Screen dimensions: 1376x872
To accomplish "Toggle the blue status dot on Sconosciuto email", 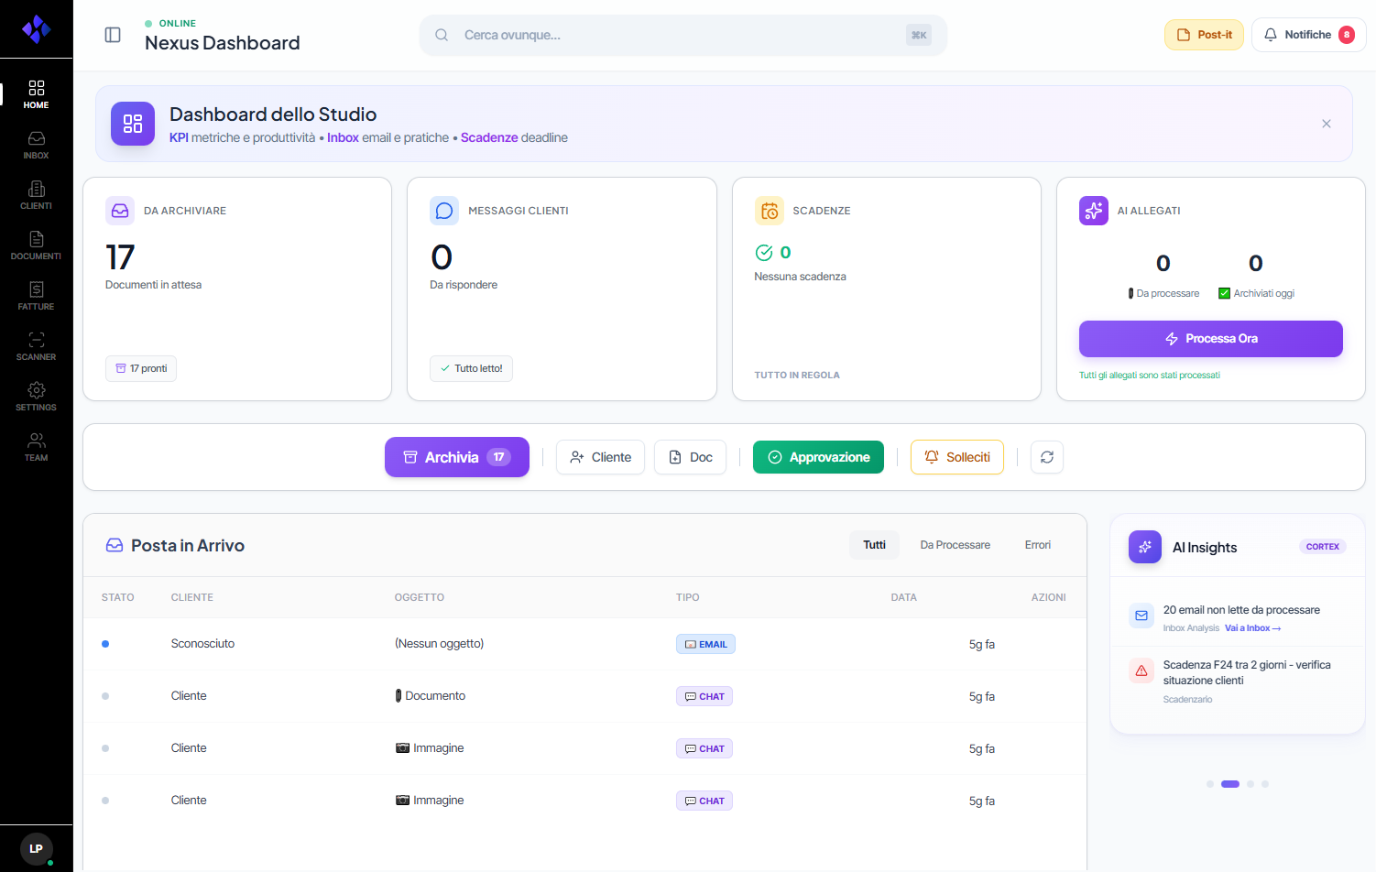I will [x=104, y=644].
